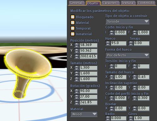Click the Radio field 0.000

(x=119, y=118)
